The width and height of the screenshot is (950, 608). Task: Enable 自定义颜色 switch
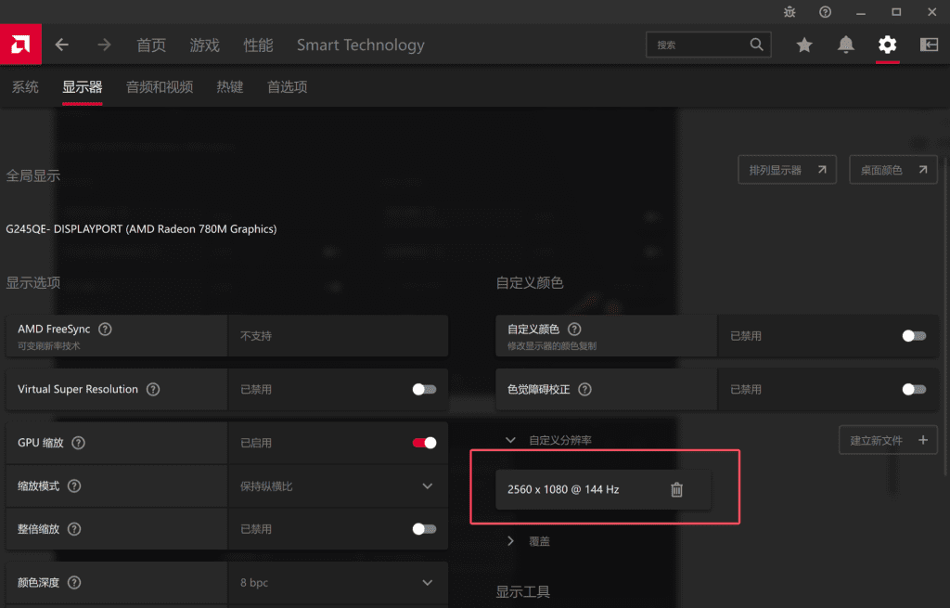click(x=914, y=336)
